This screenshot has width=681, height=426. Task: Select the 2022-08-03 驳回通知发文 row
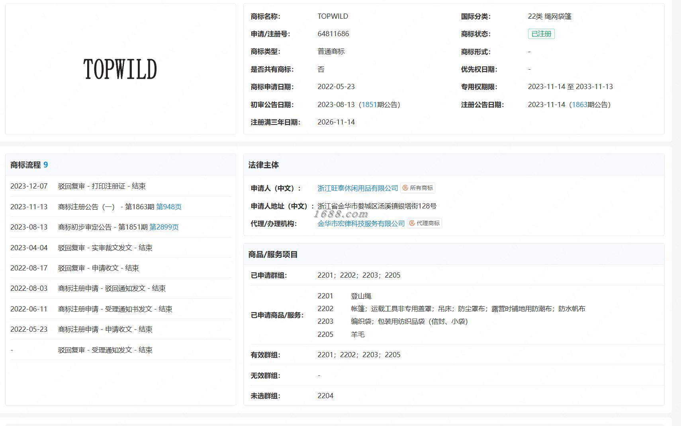click(120, 288)
